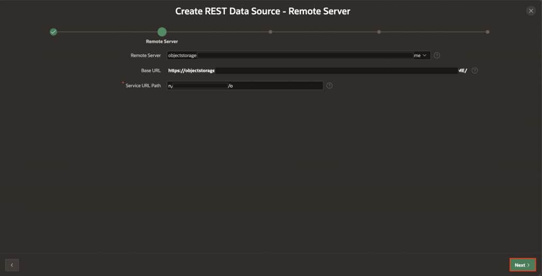Click the Remote Server field label
This screenshot has height=276, width=542.
146,55
